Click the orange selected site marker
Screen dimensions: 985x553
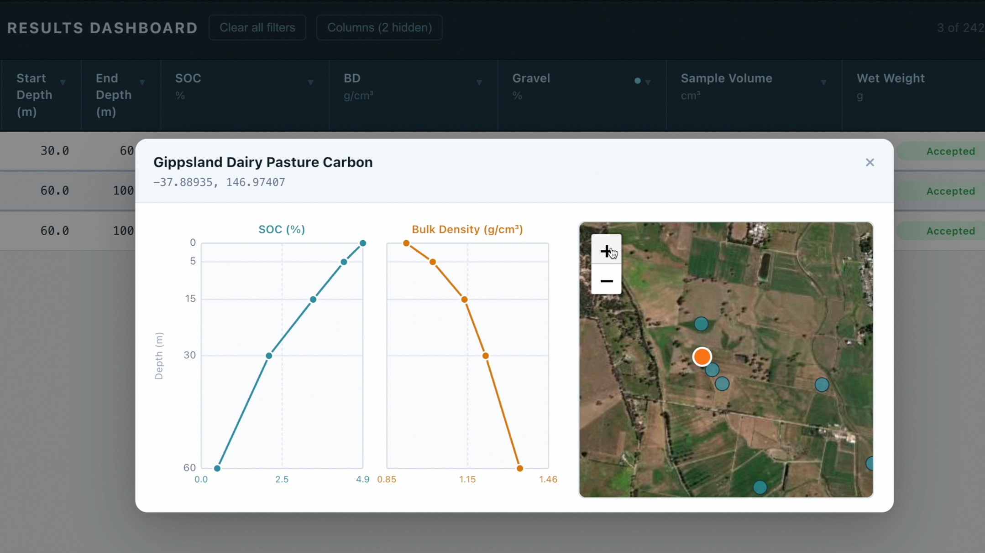(x=702, y=357)
